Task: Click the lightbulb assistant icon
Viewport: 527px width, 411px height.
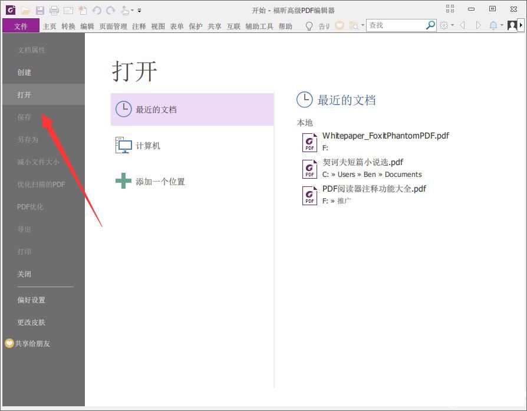Action: 309,25
